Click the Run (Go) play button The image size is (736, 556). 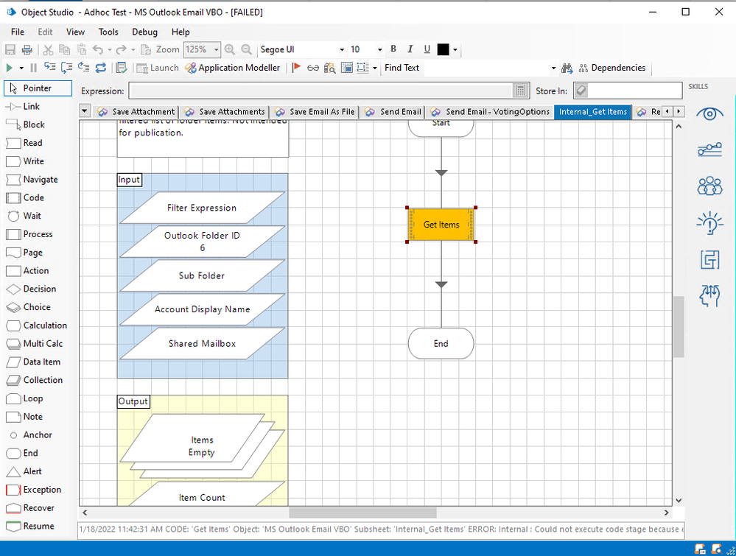pos(10,68)
